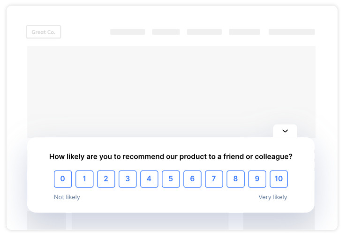This screenshot has height=238, width=346.
Task: Click the Great Co. logo
Action: (44, 32)
